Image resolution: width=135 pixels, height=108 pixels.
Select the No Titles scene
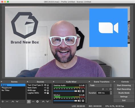coord(13,90)
